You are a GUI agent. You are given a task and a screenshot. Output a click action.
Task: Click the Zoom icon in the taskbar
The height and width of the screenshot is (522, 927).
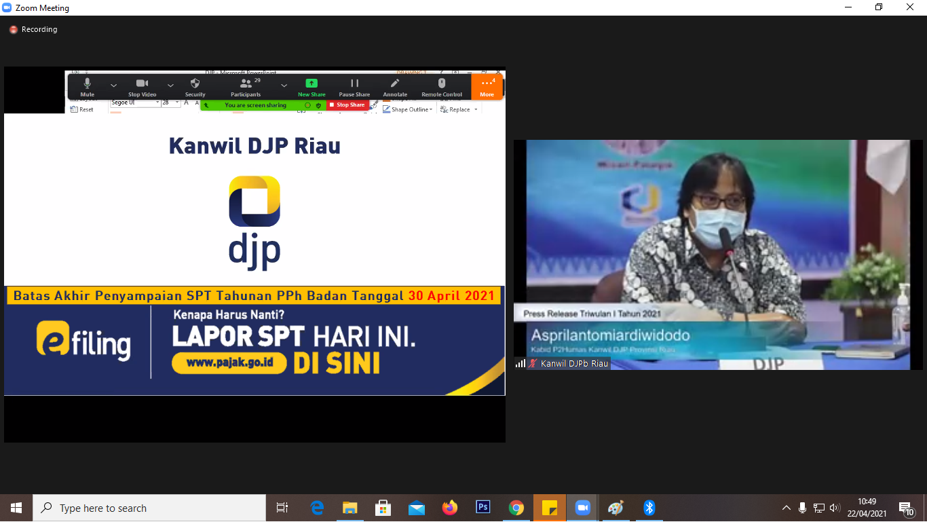point(582,508)
